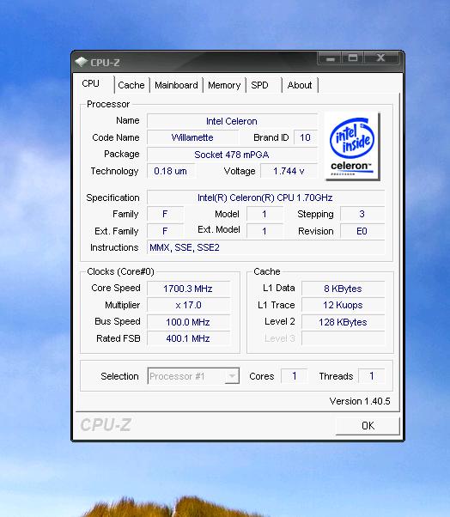This screenshot has height=517, width=450.
Task: Click the Level 2 value 128 KBytes
Action: pos(344,322)
